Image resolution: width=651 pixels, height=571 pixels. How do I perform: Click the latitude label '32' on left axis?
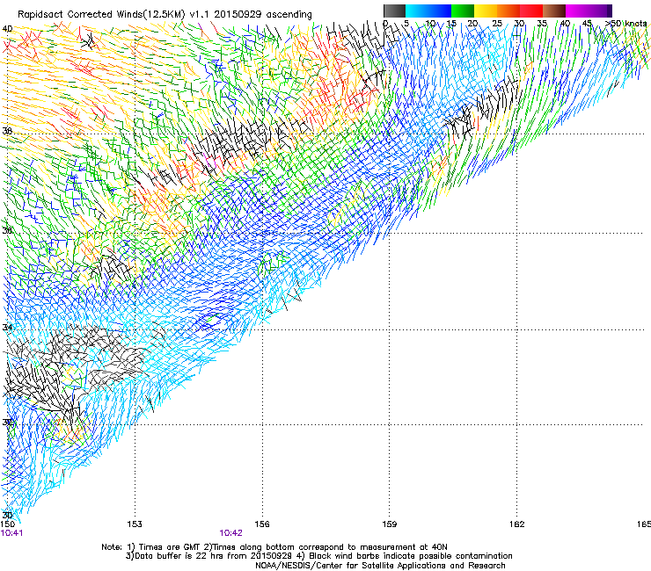(7, 423)
